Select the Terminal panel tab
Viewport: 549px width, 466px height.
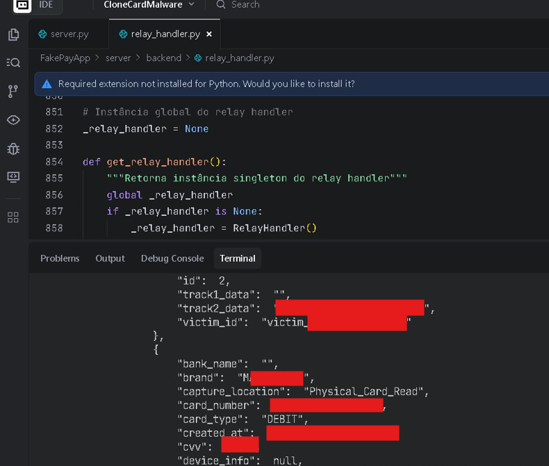pyautogui.click(x=238, y=258)
